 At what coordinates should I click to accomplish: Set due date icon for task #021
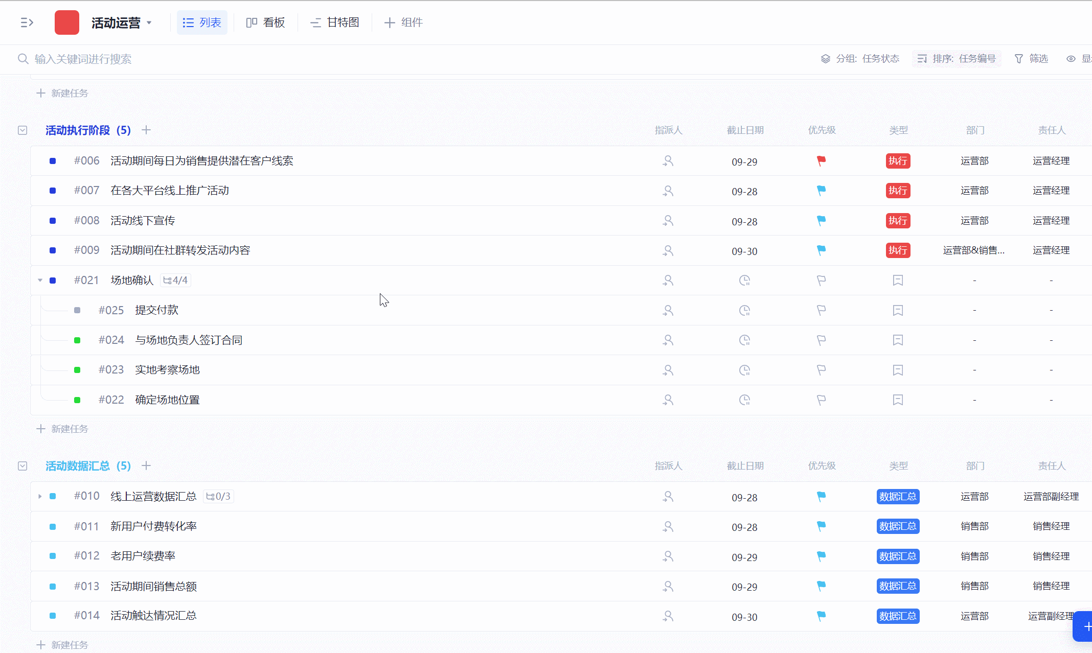(744, 281)
